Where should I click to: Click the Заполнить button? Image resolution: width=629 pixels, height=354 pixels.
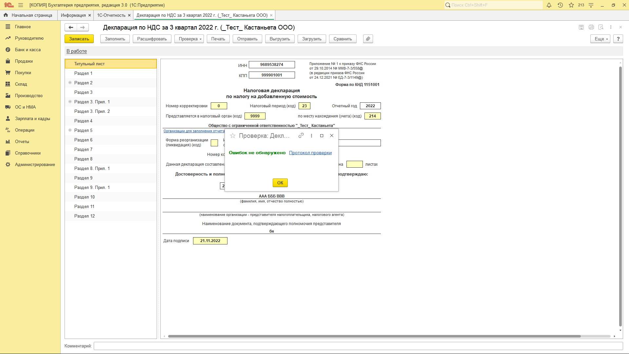[x=115, y=39]
